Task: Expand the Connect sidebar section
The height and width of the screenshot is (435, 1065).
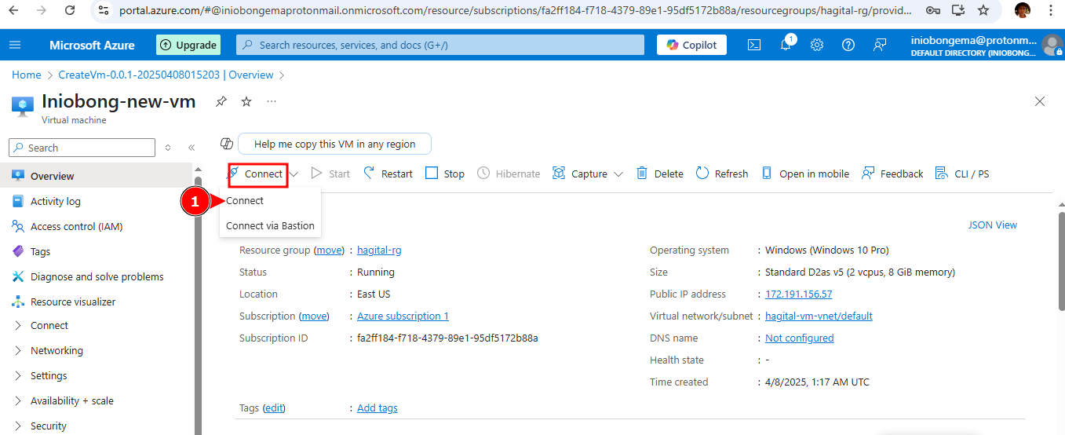Action: point(18,325)
